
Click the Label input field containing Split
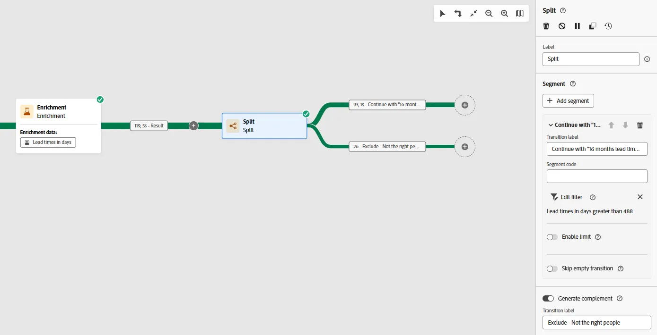tap(591, 59)
